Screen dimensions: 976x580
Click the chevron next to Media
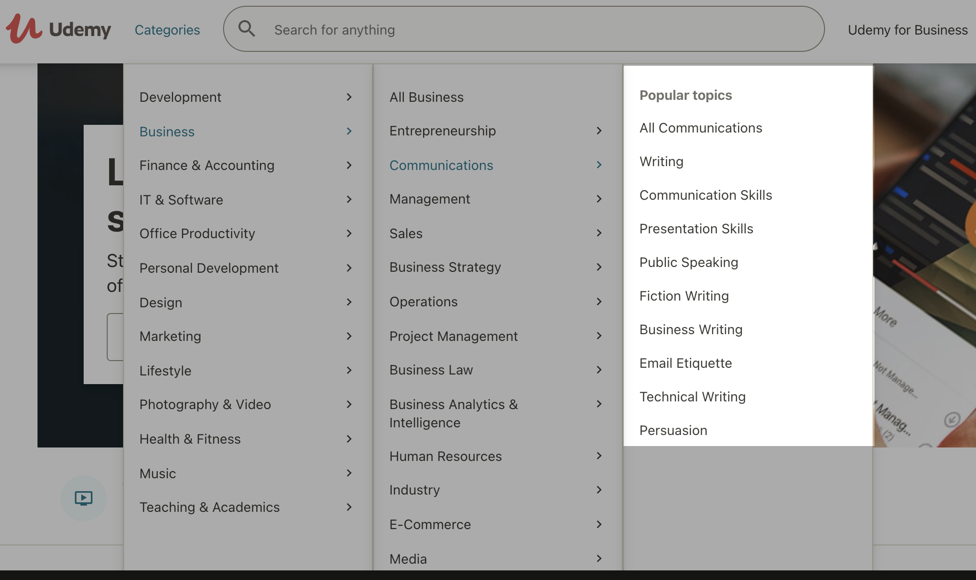[x=599, y=558]
